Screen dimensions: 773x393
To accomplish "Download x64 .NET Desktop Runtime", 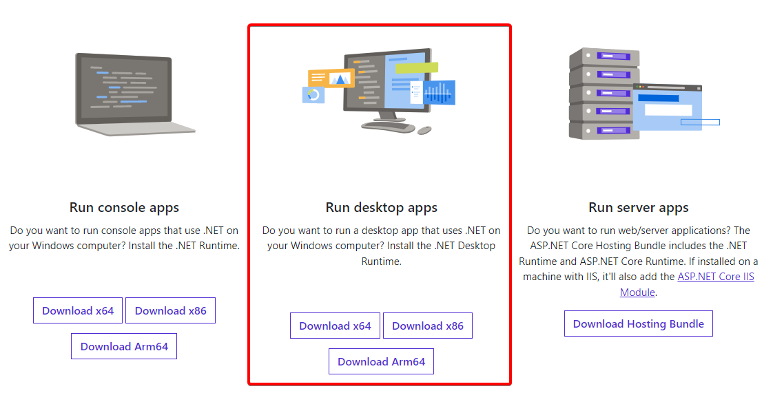I will tap(335, 326).
